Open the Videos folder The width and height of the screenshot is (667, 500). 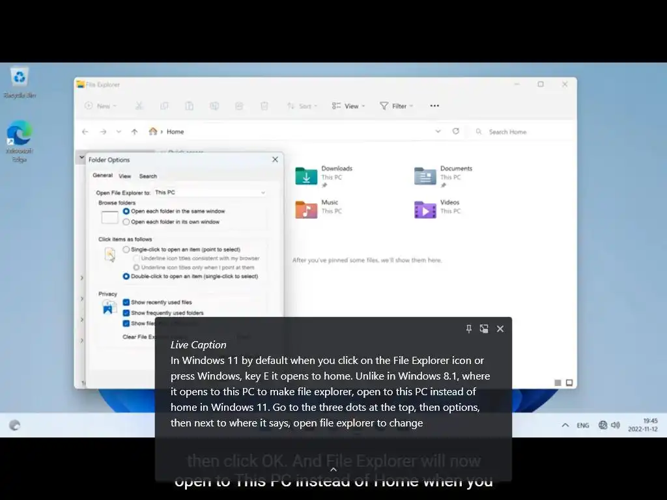pyautogui.click(x=438, y=209)
